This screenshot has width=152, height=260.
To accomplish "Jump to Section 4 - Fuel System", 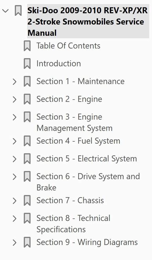I will [x=78, y=141].
